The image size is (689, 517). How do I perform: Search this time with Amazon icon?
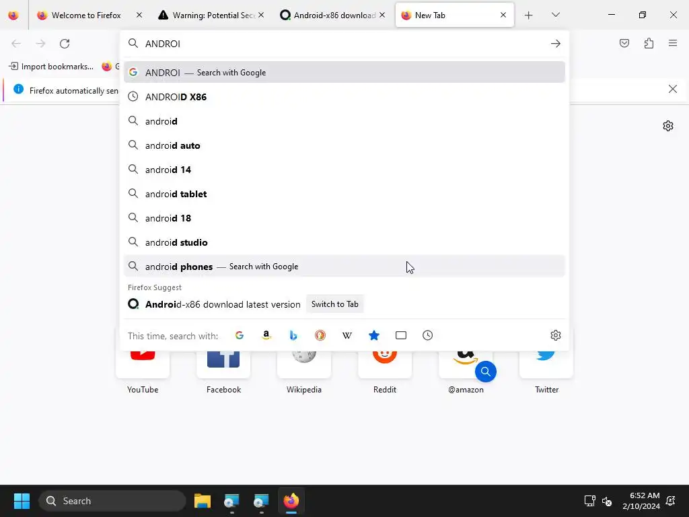[266, 335]
